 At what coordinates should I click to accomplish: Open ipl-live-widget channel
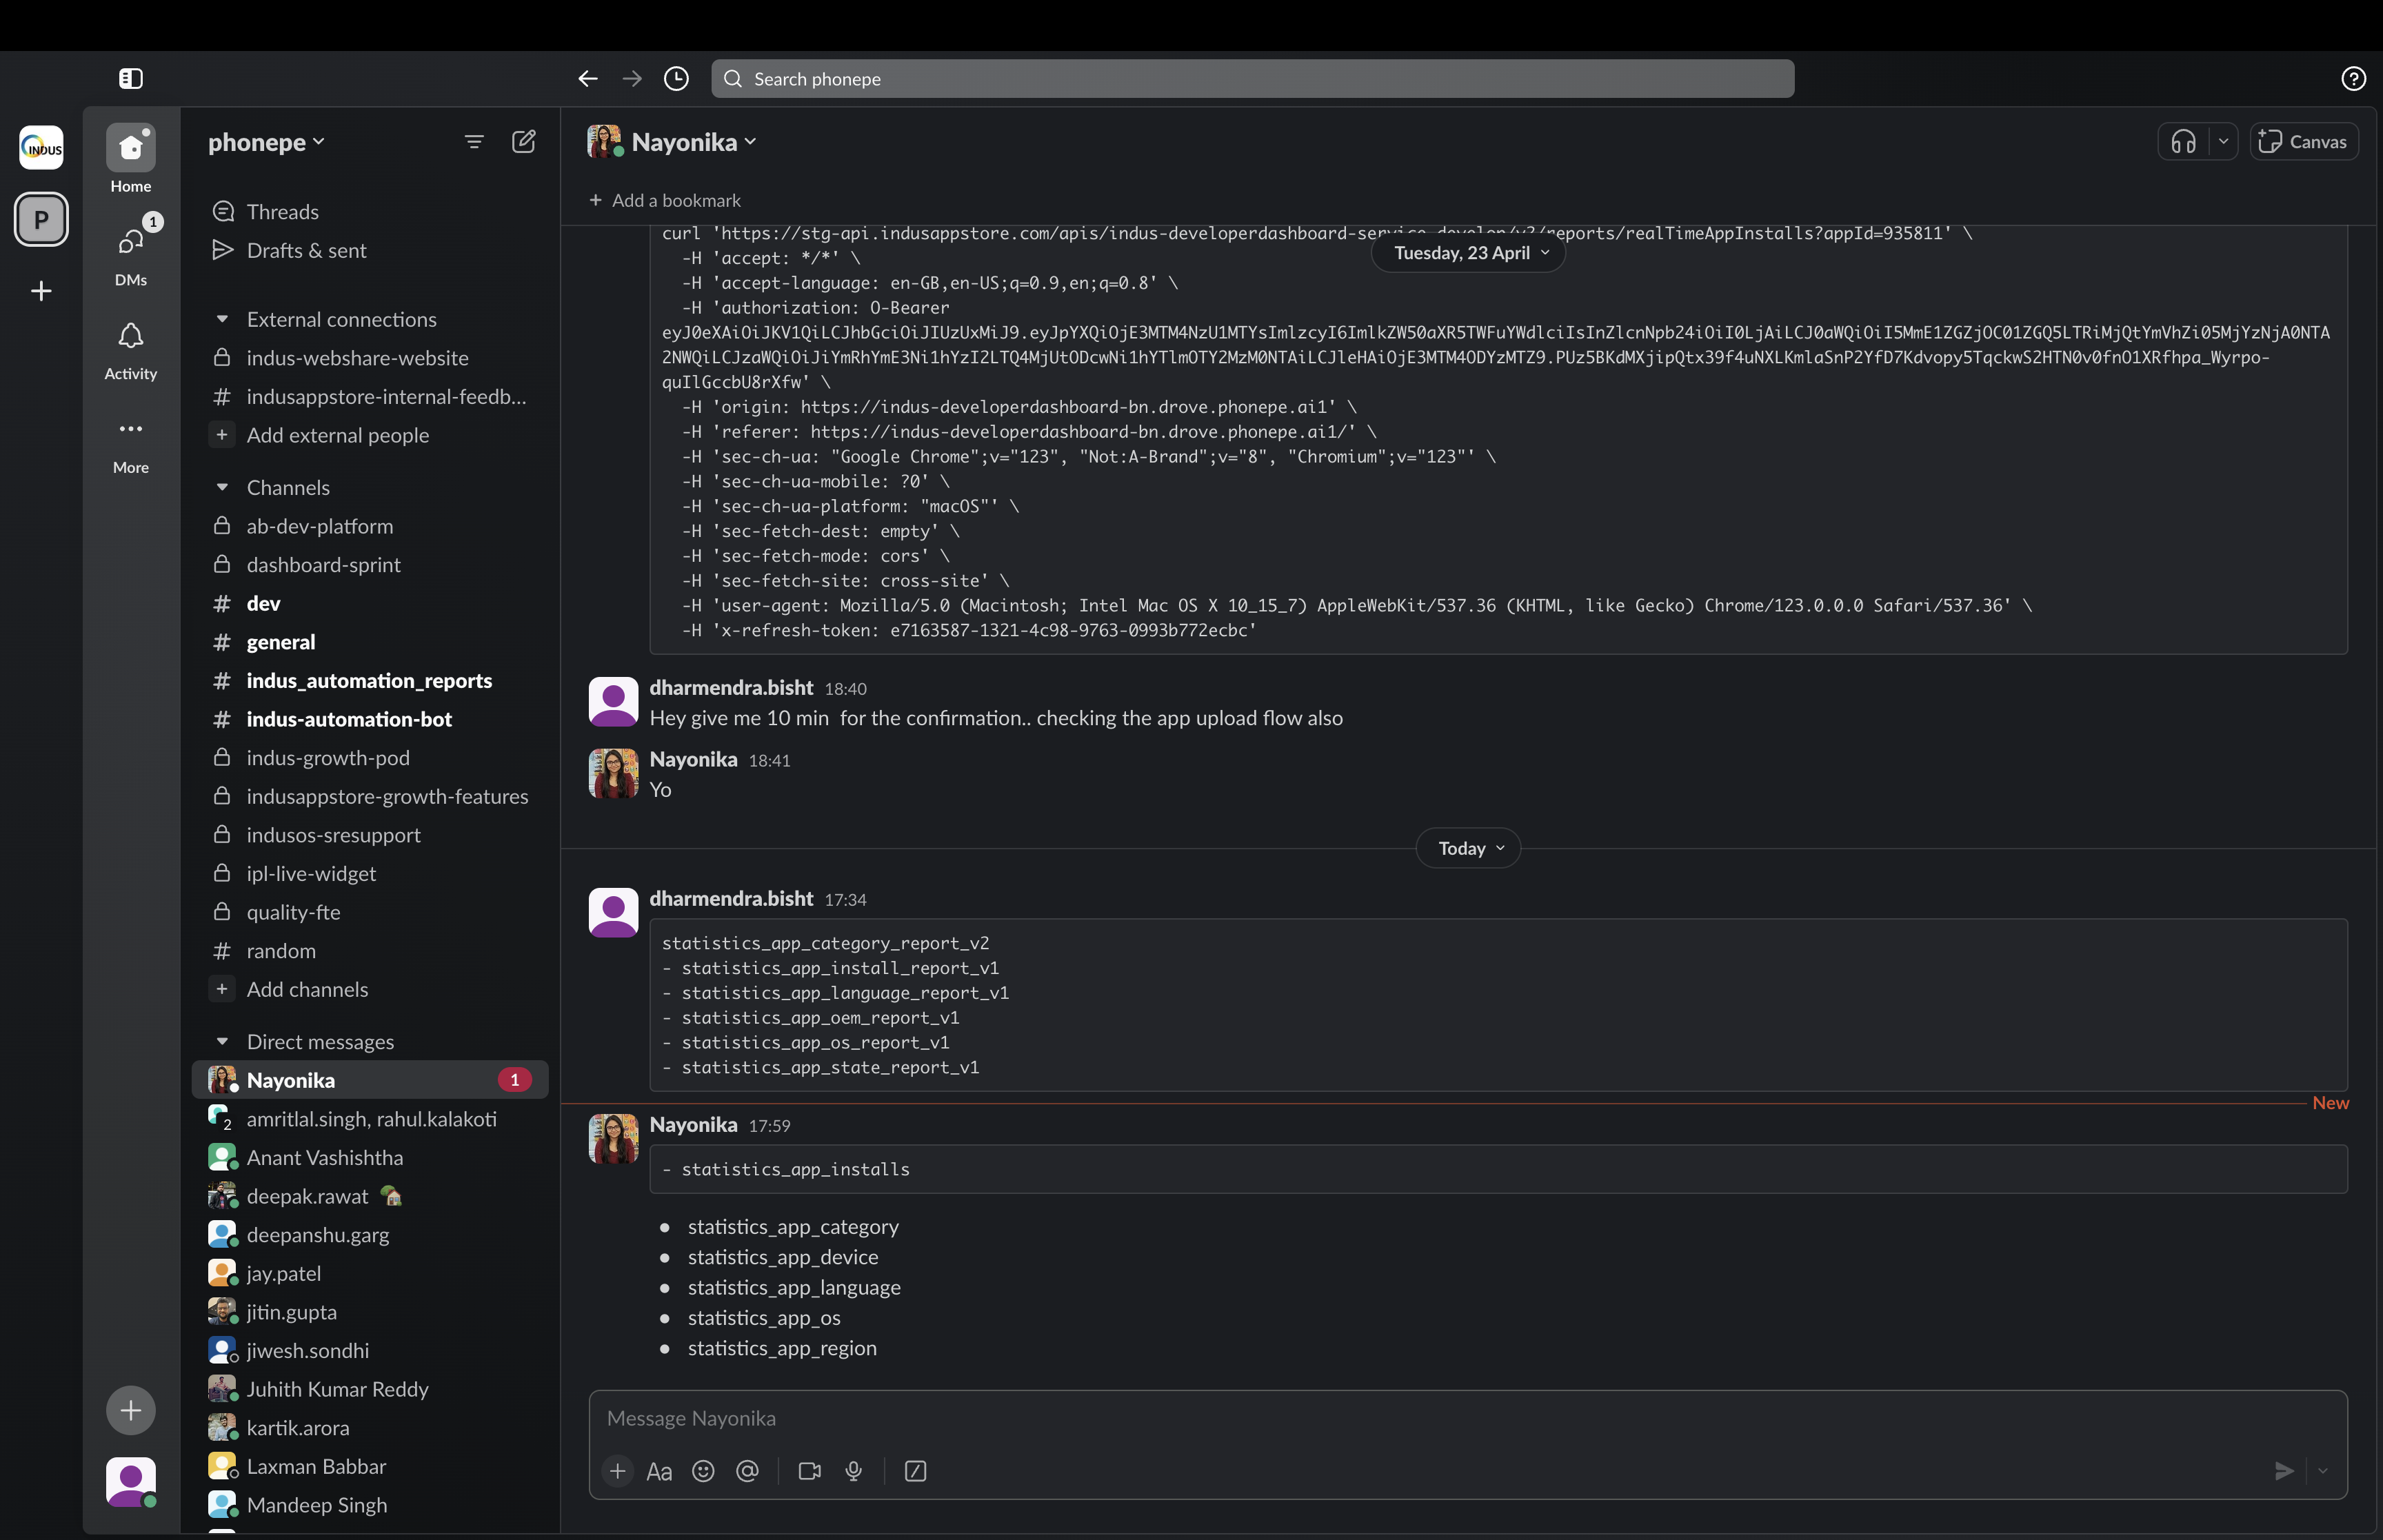(370, 873)
